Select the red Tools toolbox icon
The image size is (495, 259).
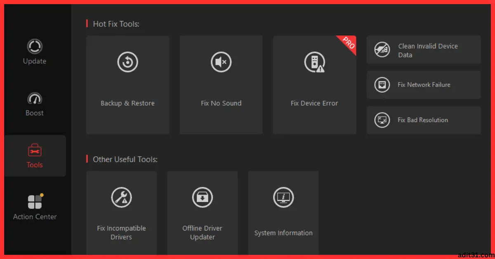coord(35,151)
